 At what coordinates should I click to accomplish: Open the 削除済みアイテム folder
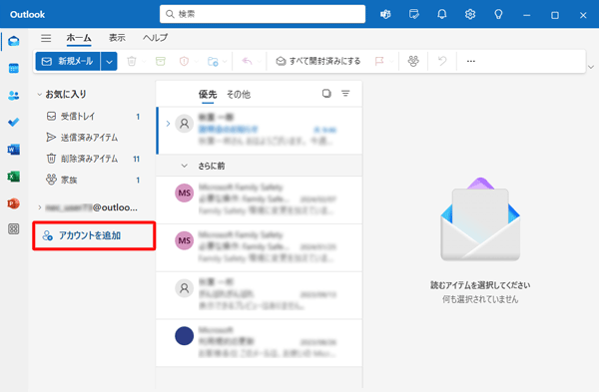point(93,159)
